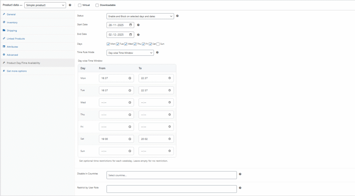Click the Sat To time 20:02
The width and height of the screenshot is (355, 196).
coord(156,139)
